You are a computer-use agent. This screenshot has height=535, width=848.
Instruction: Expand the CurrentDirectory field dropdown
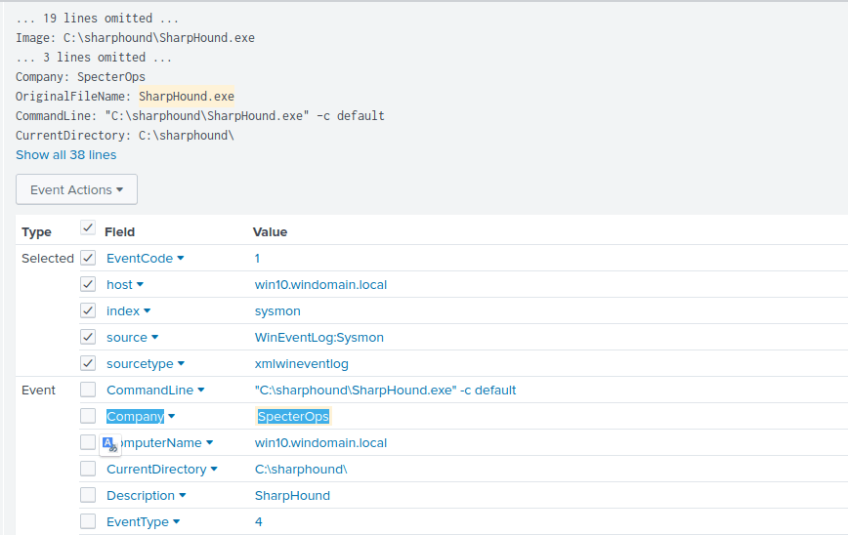point(214,470)
